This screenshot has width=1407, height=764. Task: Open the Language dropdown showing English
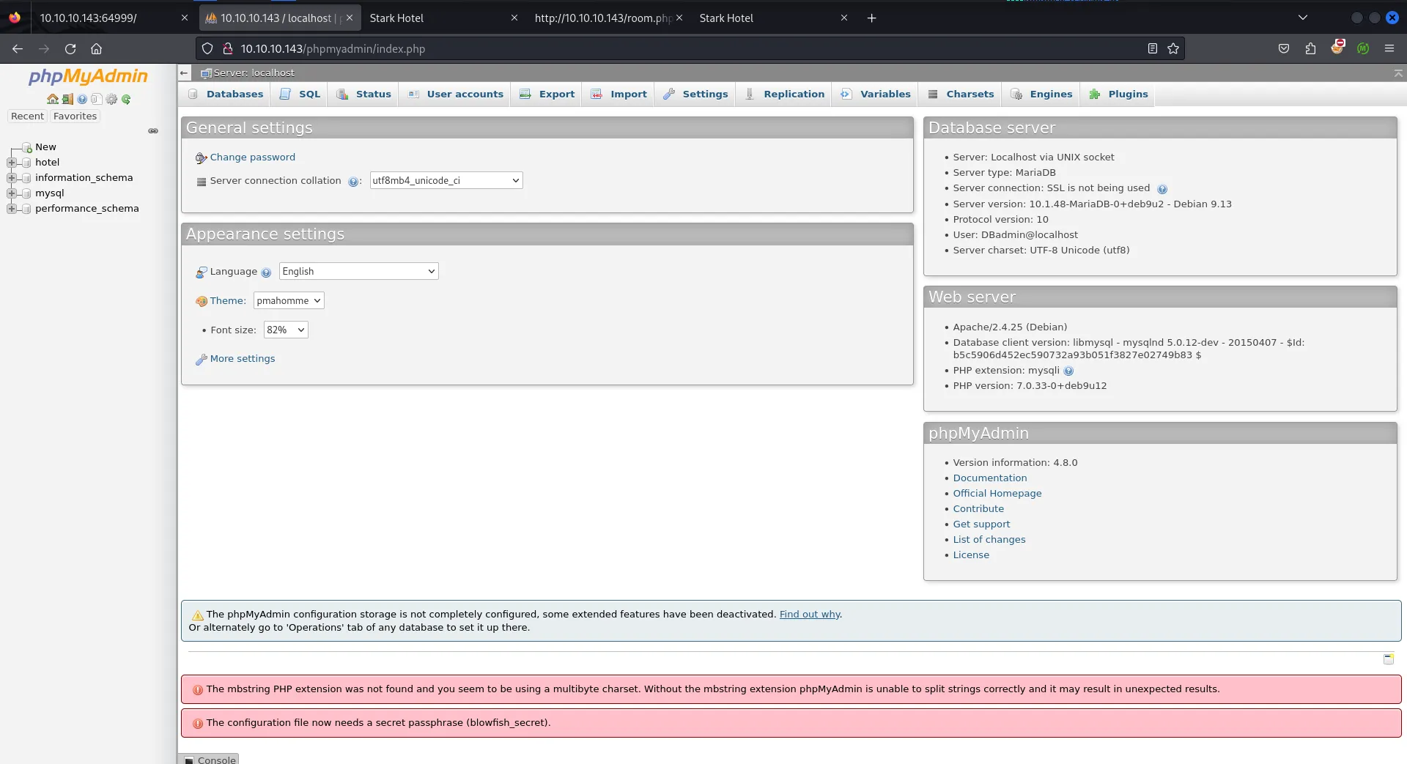359,272
